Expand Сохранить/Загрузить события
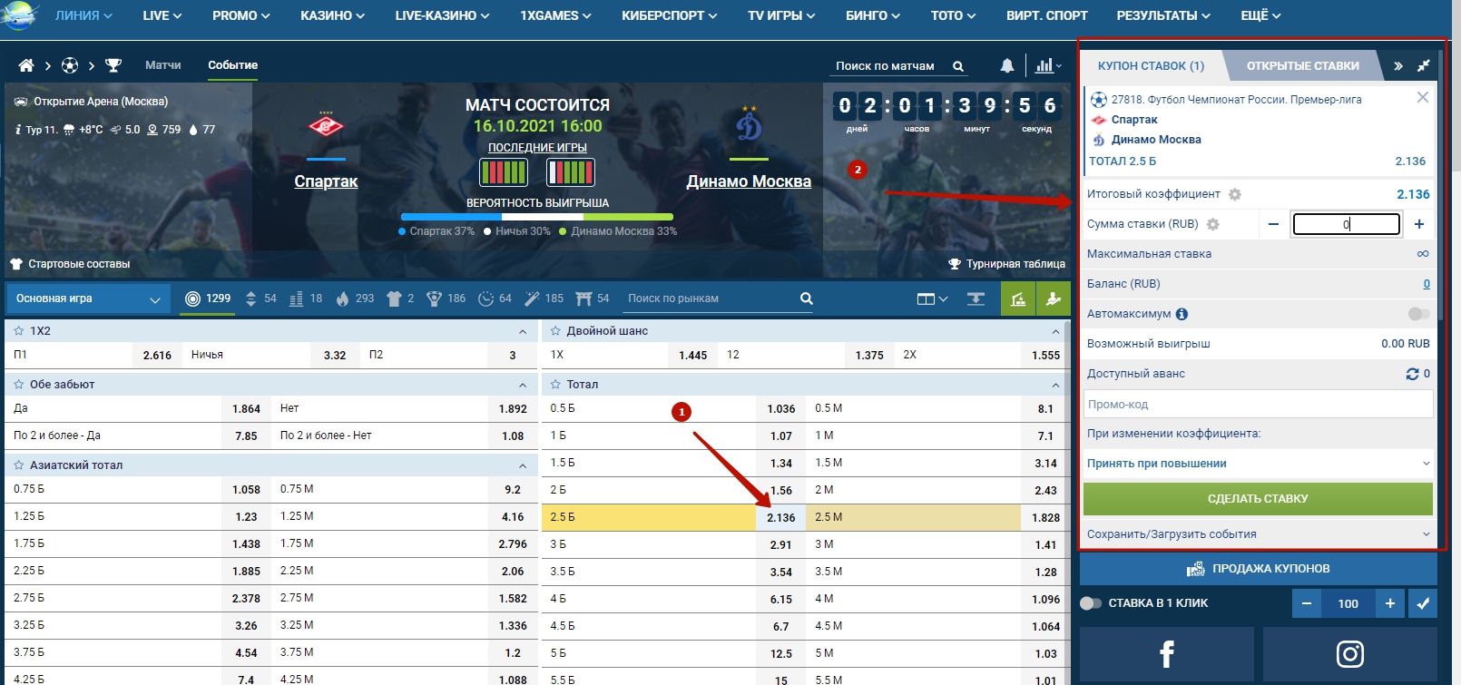This screenshot has width=1461, height=685. [1258, 534]
